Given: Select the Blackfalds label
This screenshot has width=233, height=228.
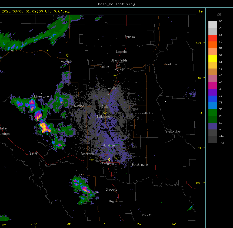Looking at the screenshot, I should pos(119,60).
